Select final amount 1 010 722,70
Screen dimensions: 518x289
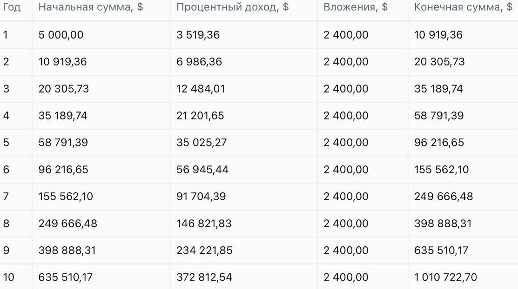[446, 277]
